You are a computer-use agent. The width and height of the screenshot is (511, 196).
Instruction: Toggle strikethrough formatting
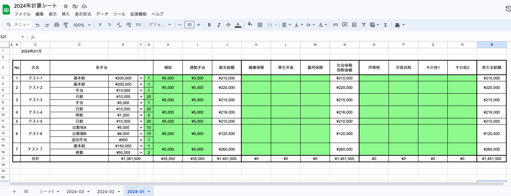tap(228, 25)
